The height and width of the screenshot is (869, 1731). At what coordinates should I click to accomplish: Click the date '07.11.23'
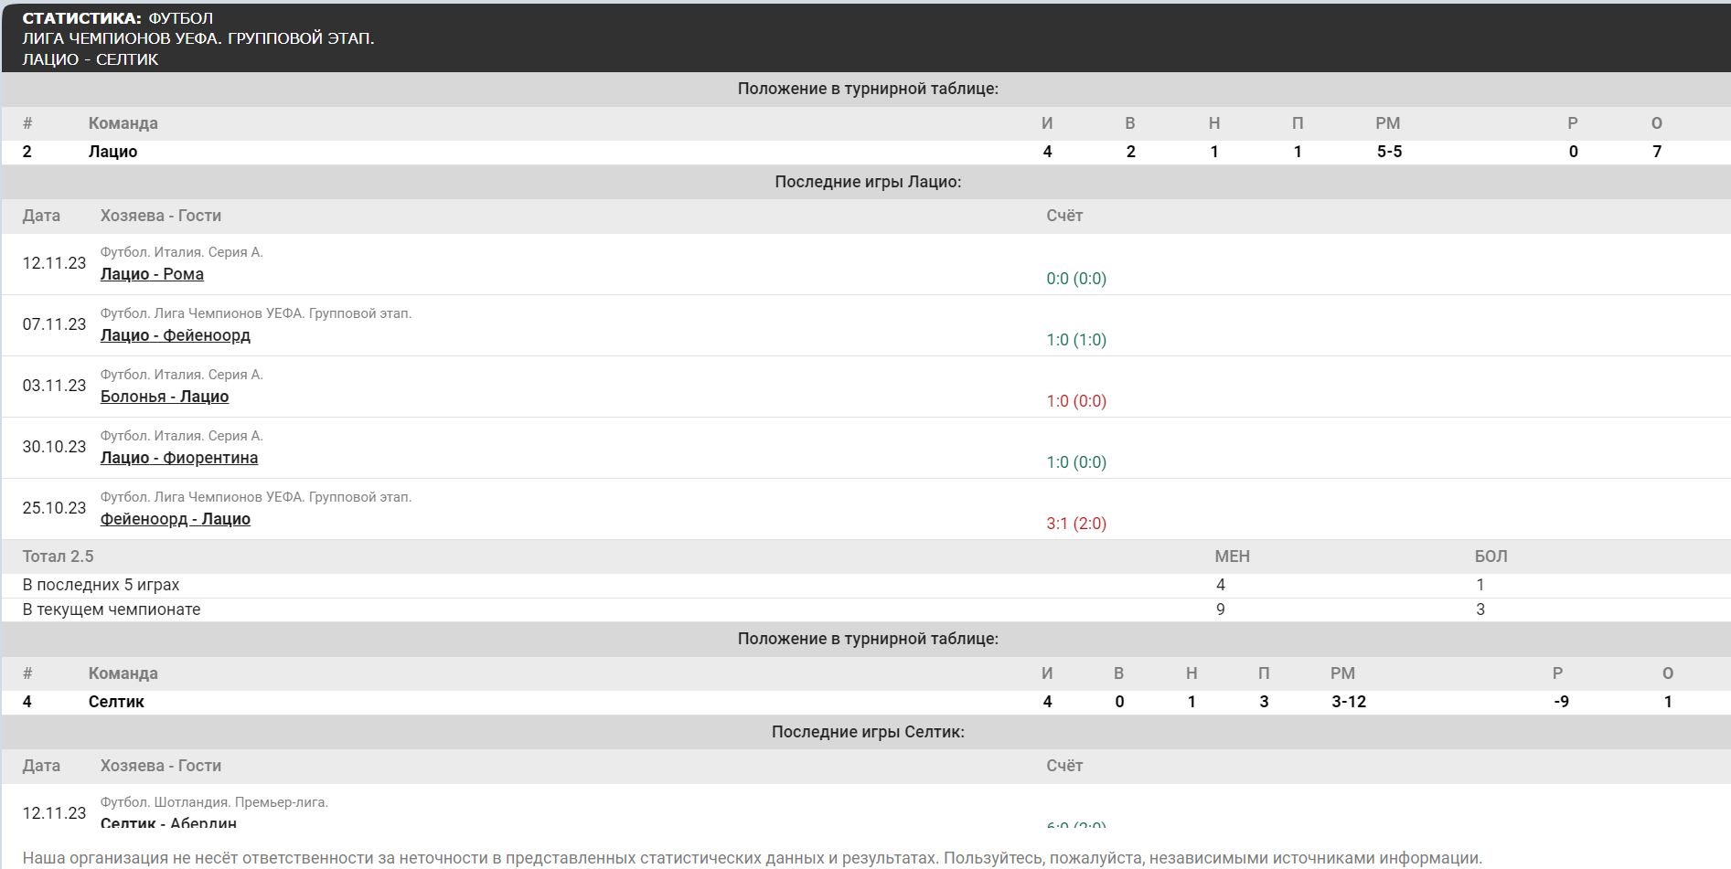tap(54, 324)
